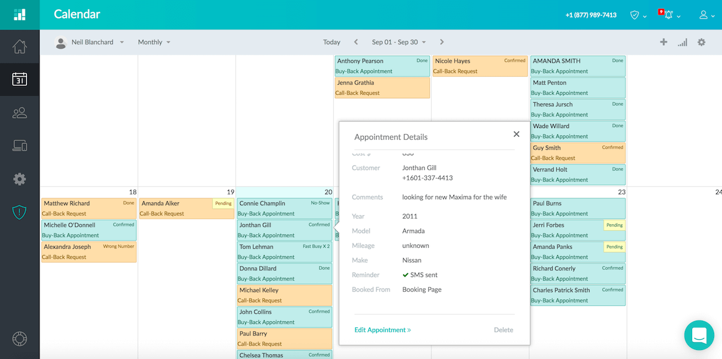Image resolution: width=722 pixels, height=359 pixels.
Task: Open the Devices icon in sidebar
Action: (20, 146)
